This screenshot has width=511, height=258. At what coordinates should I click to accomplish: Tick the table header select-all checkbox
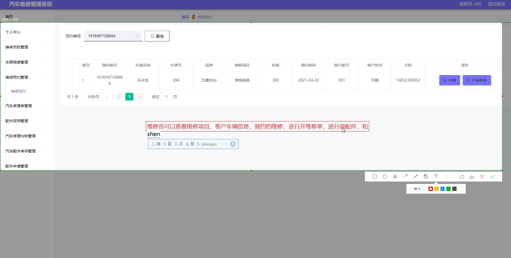pyautogui.click(x=73, y=65)
